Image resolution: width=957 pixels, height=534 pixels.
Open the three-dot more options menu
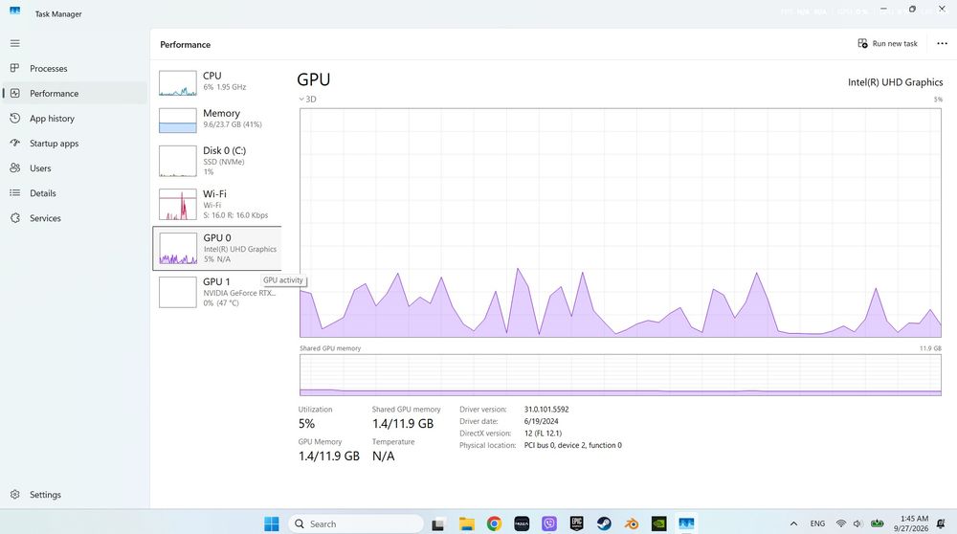[942, 43]
